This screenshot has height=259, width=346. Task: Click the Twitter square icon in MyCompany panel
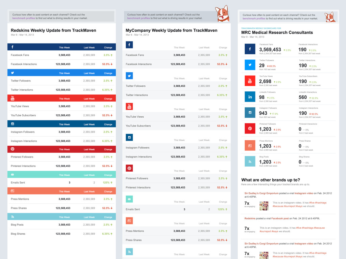pyautogui.click(x=129, y=76)
